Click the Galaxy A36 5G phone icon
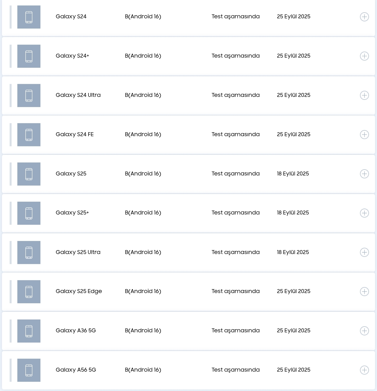377x391 pixels. [29, 331]
